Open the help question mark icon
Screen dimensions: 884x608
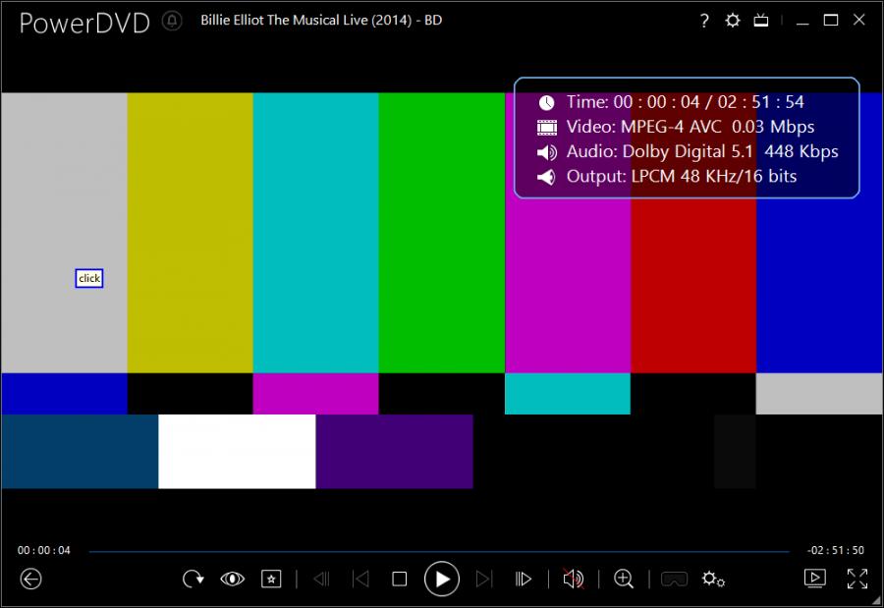pos(704,21)
